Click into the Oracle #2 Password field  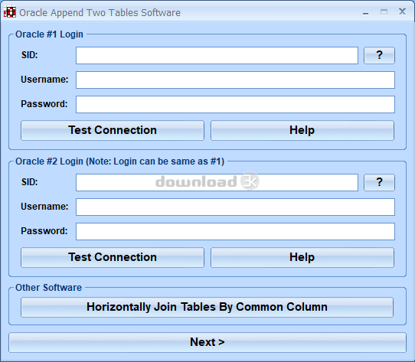[x=235, y=231]
